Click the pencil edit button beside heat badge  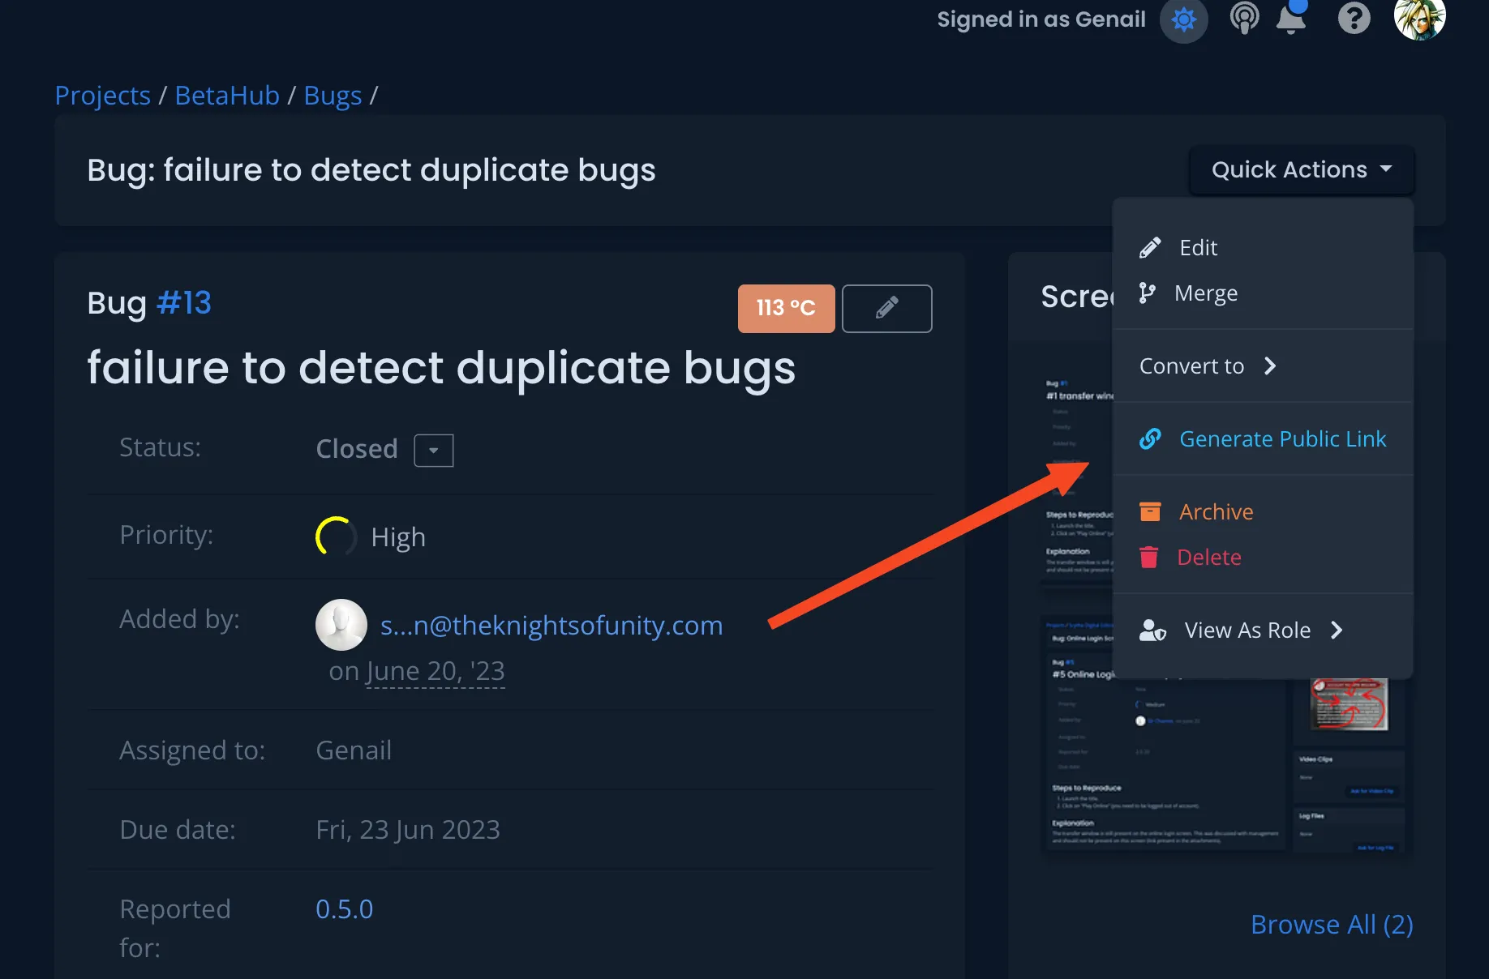(x=886, y=308)
